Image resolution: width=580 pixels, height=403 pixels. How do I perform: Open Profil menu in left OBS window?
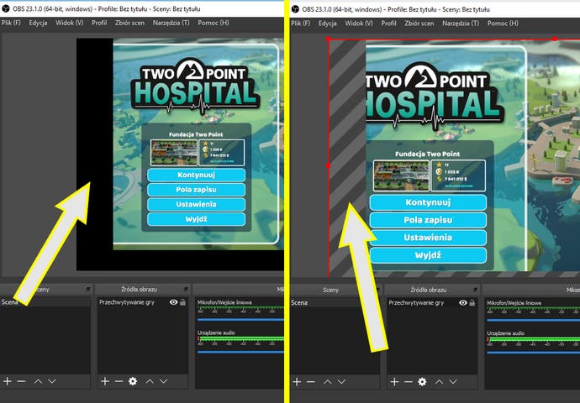99,23
